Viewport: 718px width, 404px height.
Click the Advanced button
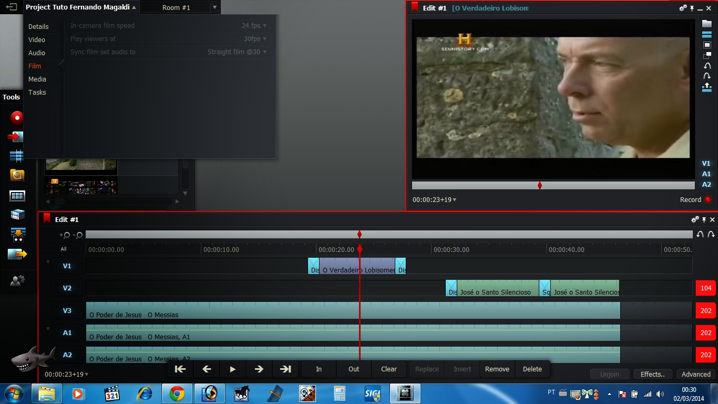coord(696,375)
